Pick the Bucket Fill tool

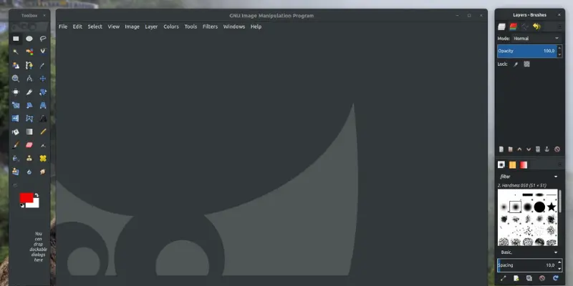click(x=16, y=132)
